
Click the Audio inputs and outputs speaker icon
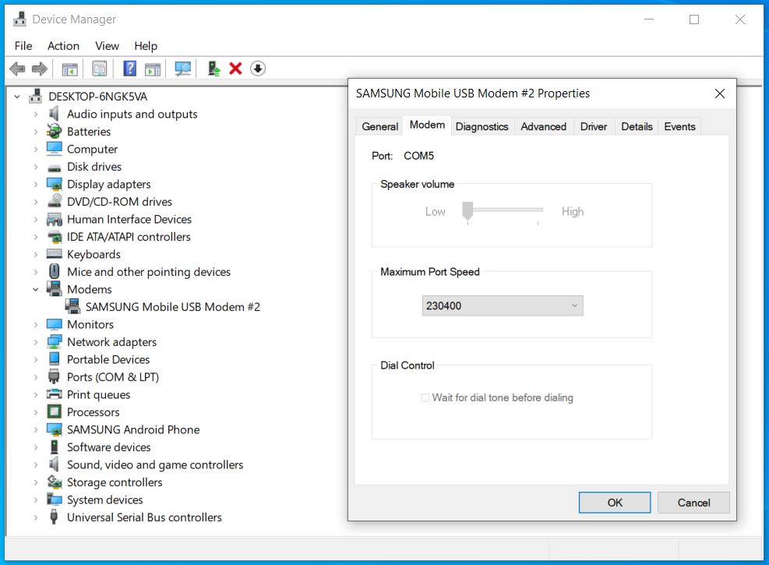coord(54,114)
